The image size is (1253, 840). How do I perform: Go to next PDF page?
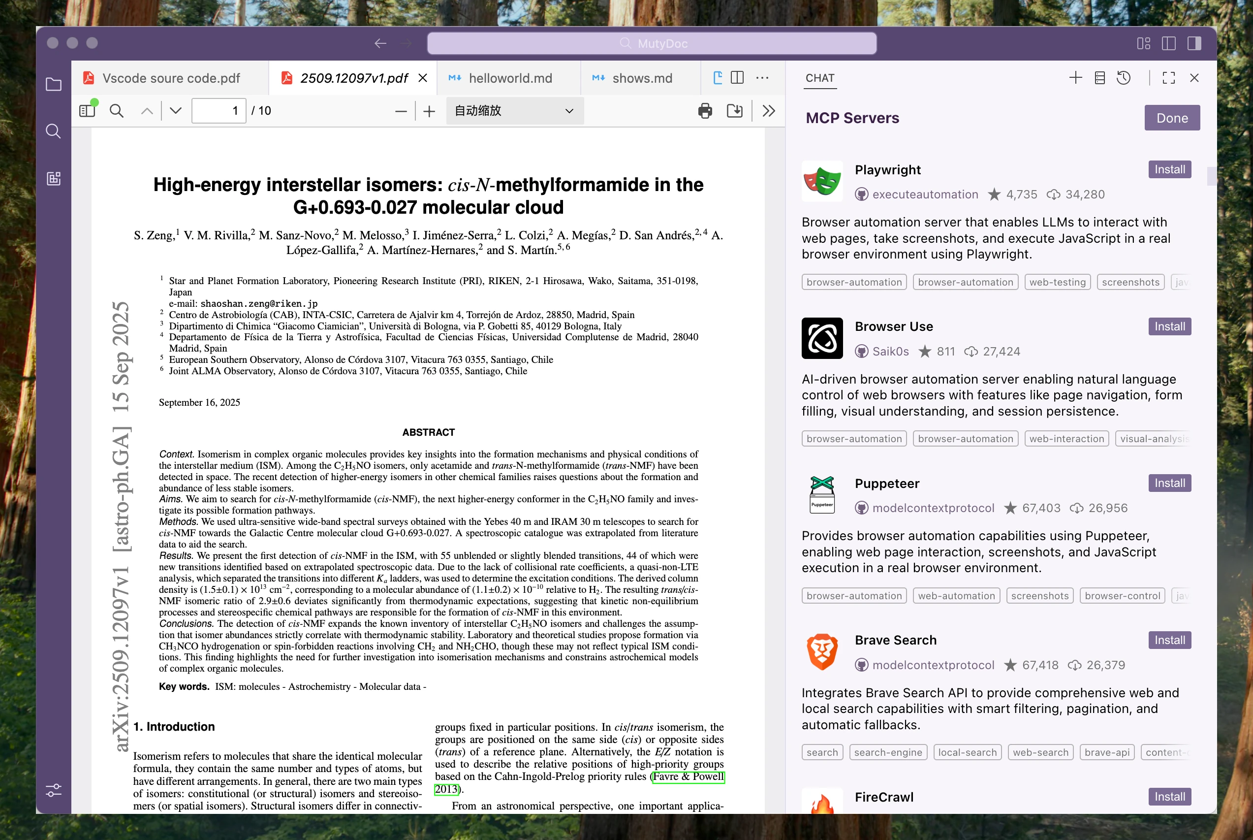coord(176,111)
